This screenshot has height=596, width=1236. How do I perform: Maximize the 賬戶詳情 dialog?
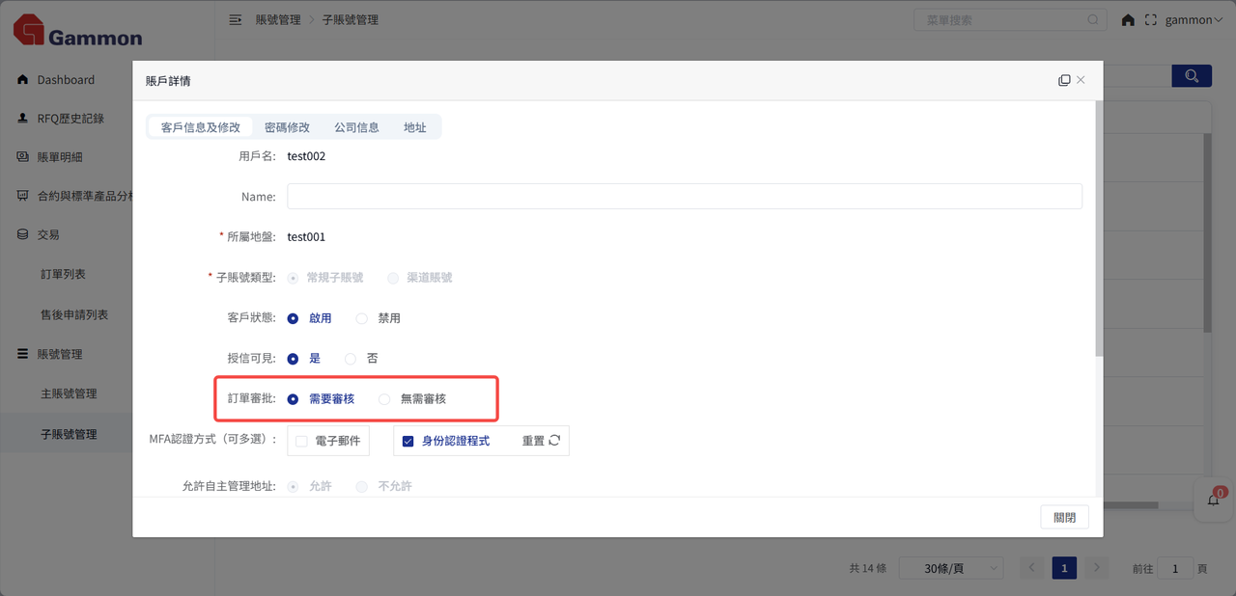click(1064, 81)
